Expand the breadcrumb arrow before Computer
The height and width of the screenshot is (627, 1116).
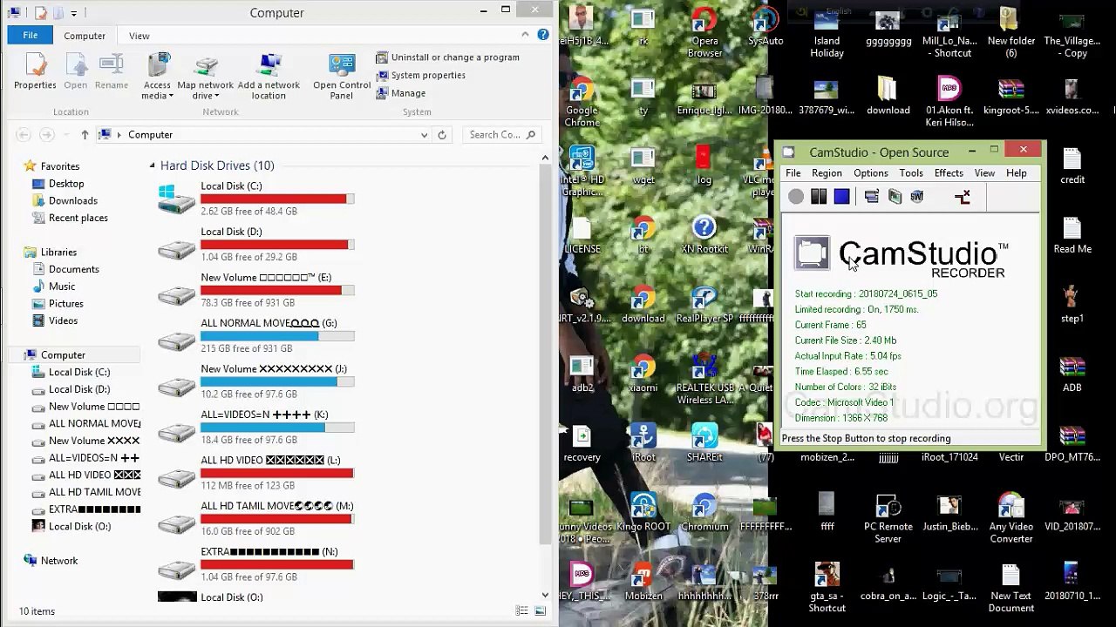click(119, 135)
